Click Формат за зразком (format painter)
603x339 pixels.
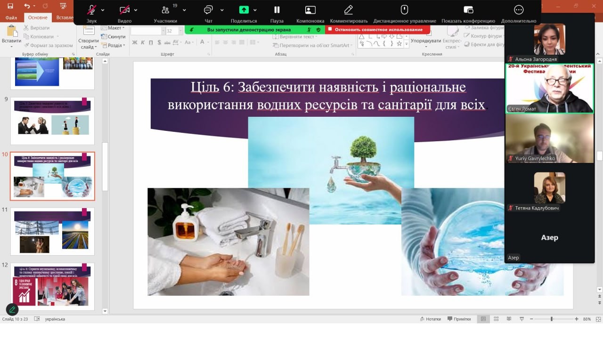[49, 46]
